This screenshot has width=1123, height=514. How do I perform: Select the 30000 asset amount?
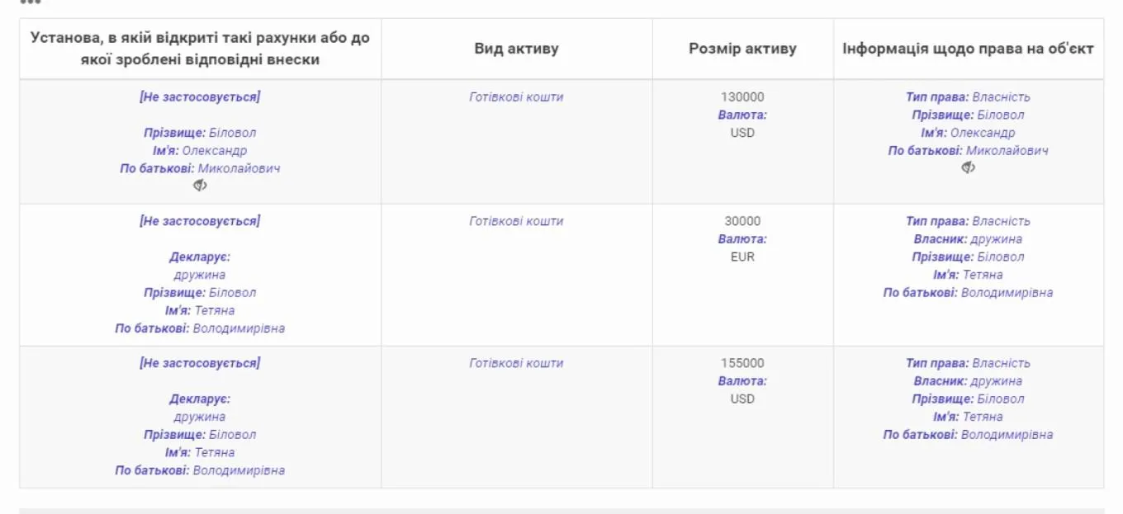742,221
